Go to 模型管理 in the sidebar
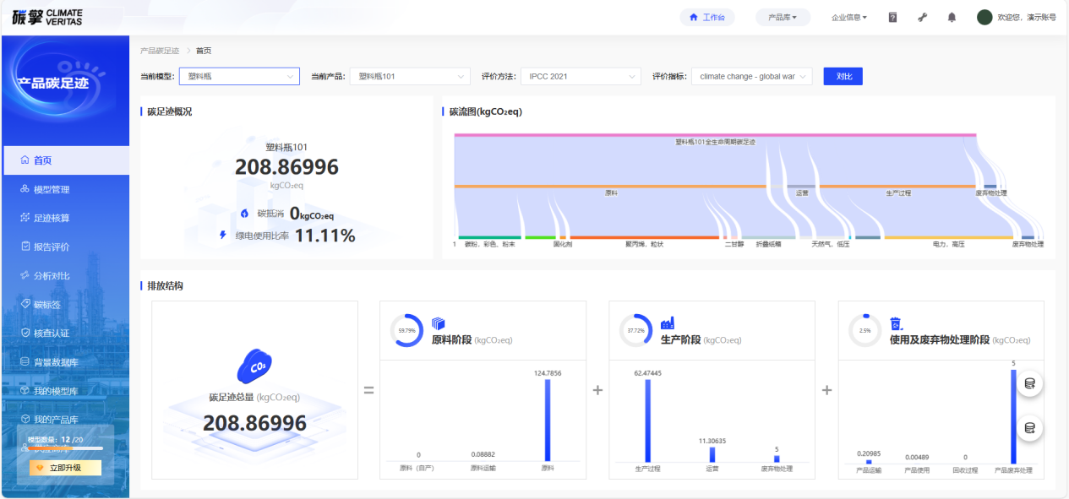 (x=52, y=189)
